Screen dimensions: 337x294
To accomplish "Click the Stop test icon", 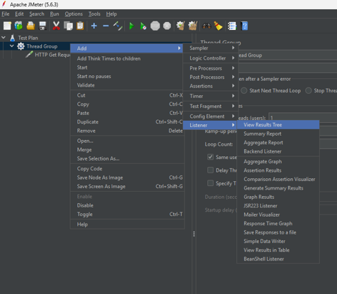I will point(155,26).
